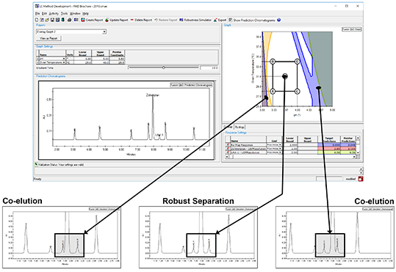Image resolution: width=396 pixels, height=272 pixels.
Task: Open the Window menu
Action: [75, 13]
